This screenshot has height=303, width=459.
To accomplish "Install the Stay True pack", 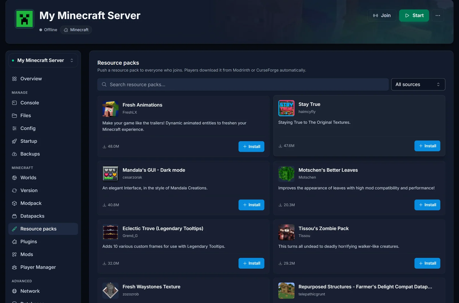I will [427, 146].
